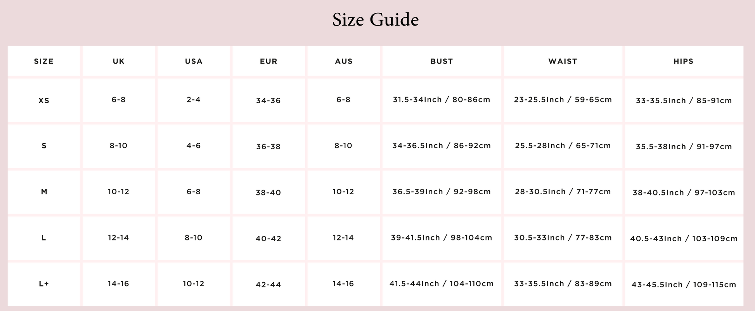
Task: Click the WAIST column header
Action: [x=563, y=61]
